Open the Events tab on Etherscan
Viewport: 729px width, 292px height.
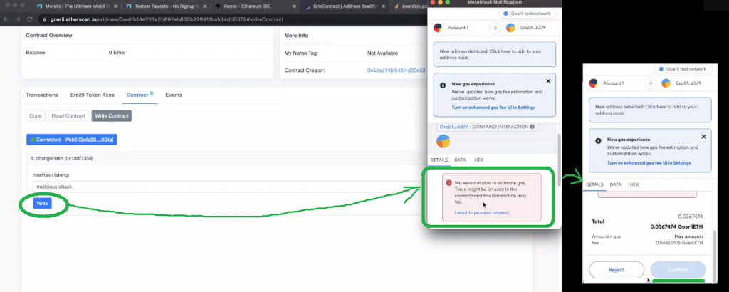pos(174,95)
